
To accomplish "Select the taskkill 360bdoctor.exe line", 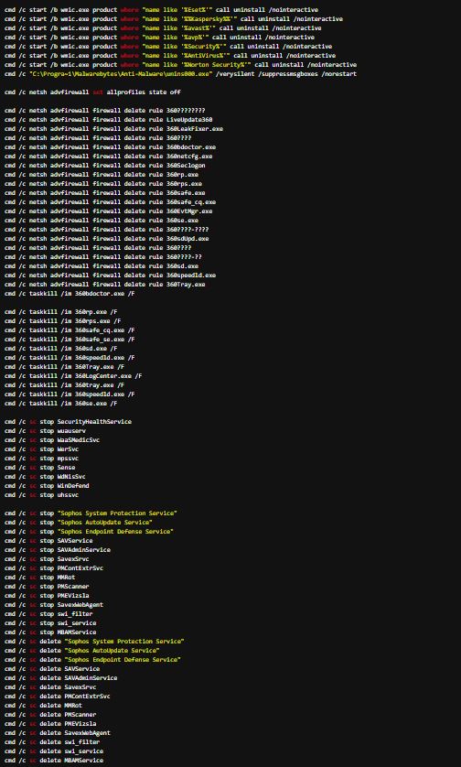I will click(70, 294).
